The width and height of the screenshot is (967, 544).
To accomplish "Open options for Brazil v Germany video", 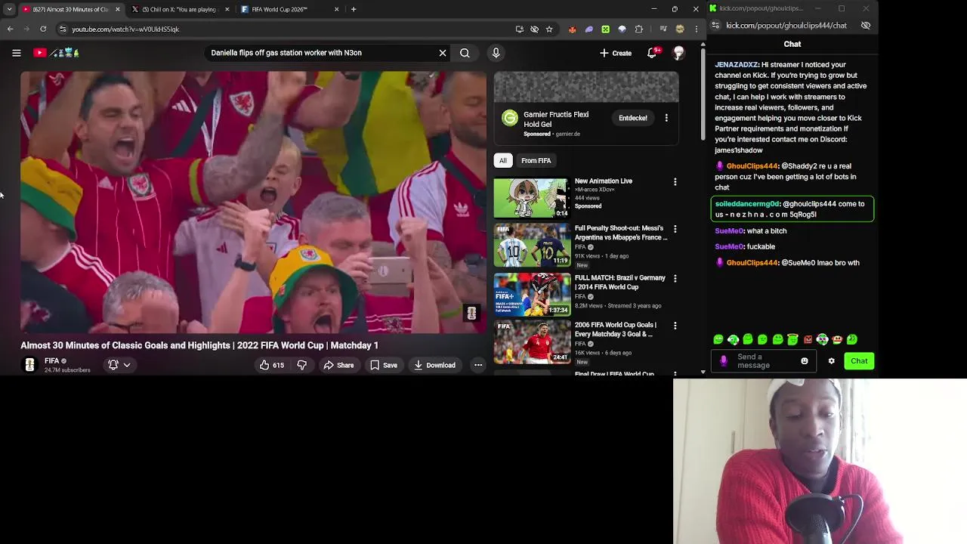I will (675, 279).
